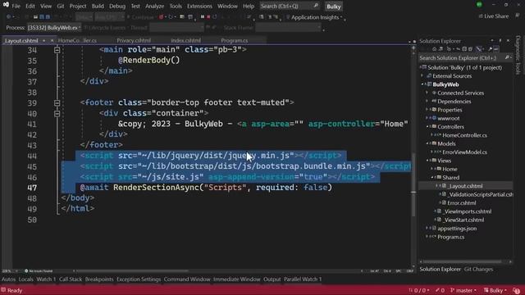Click the master branch in status bar
Image resolution: width=525 pixels, height=295 pixels.
point(463,290)
